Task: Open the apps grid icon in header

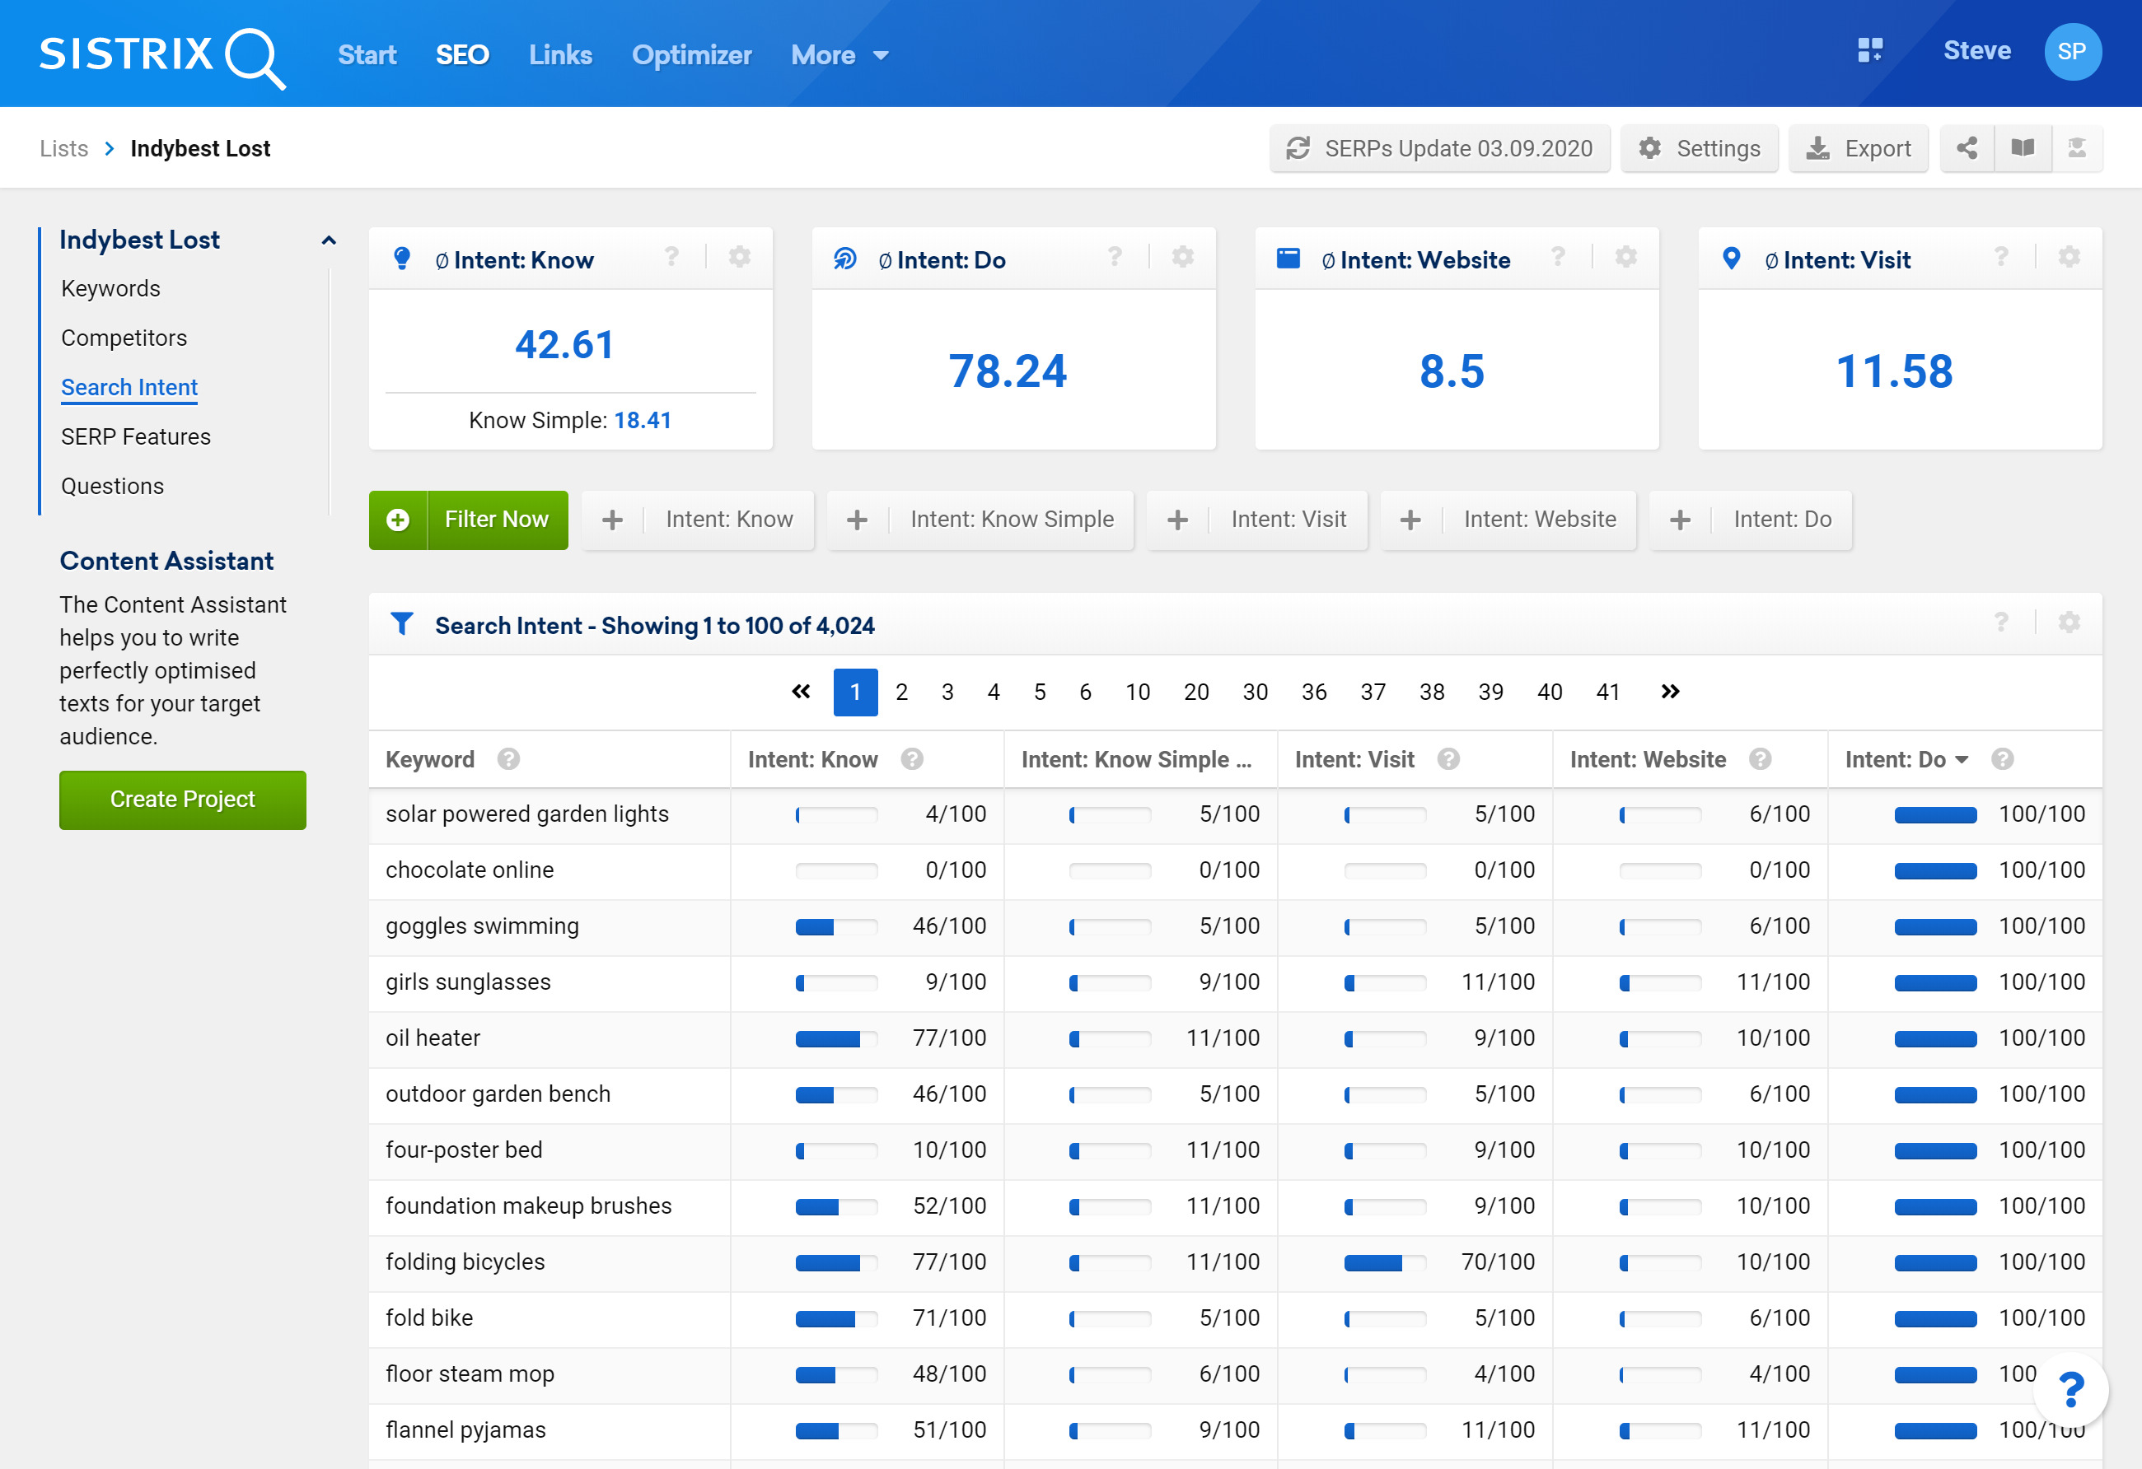Action: pyautogui.click(x=1870, y=51)
